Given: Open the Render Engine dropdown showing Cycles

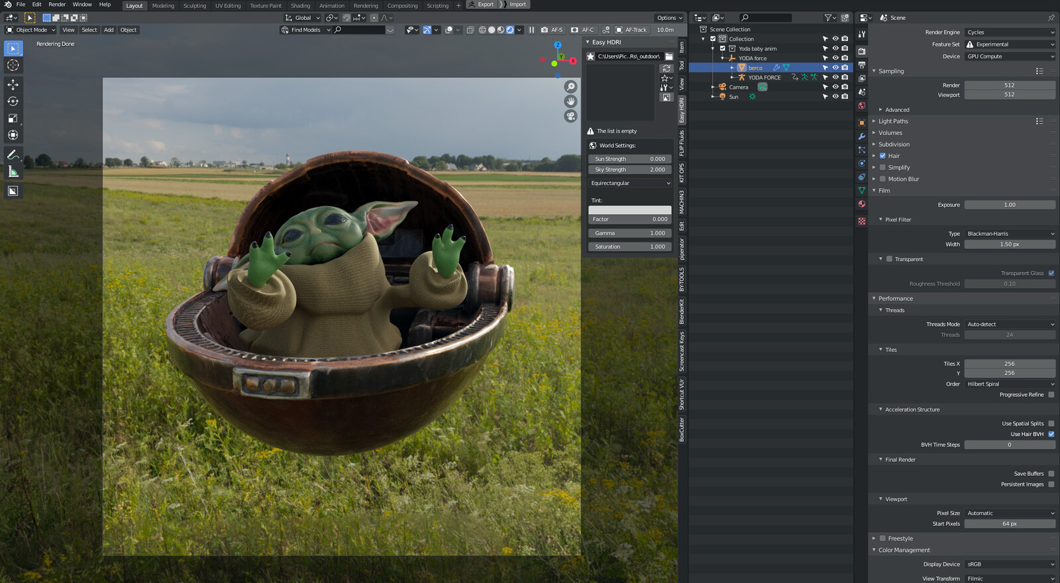Looking at the screenshot, I should [x=1010, y=32].
